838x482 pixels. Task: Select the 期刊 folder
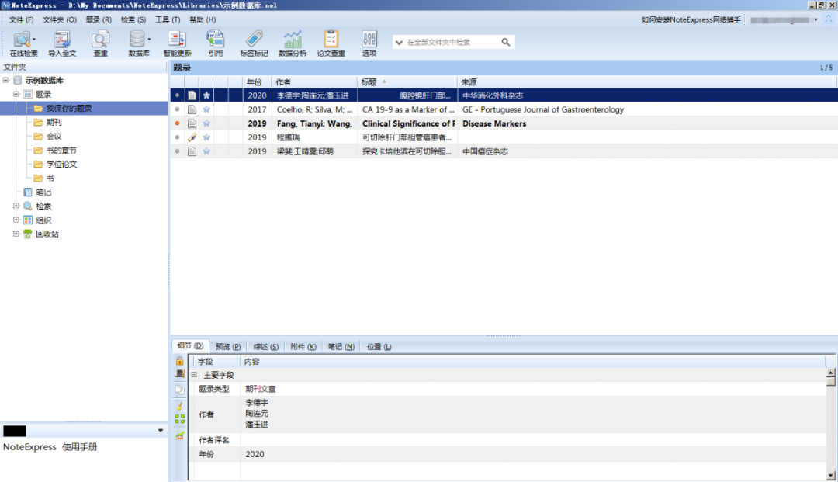click(x=54, y=122)
